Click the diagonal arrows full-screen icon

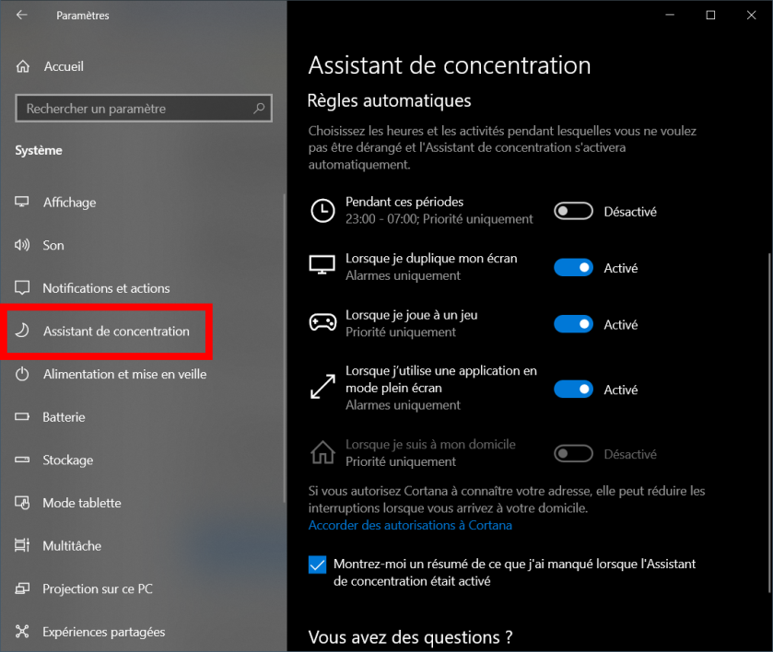322,387
